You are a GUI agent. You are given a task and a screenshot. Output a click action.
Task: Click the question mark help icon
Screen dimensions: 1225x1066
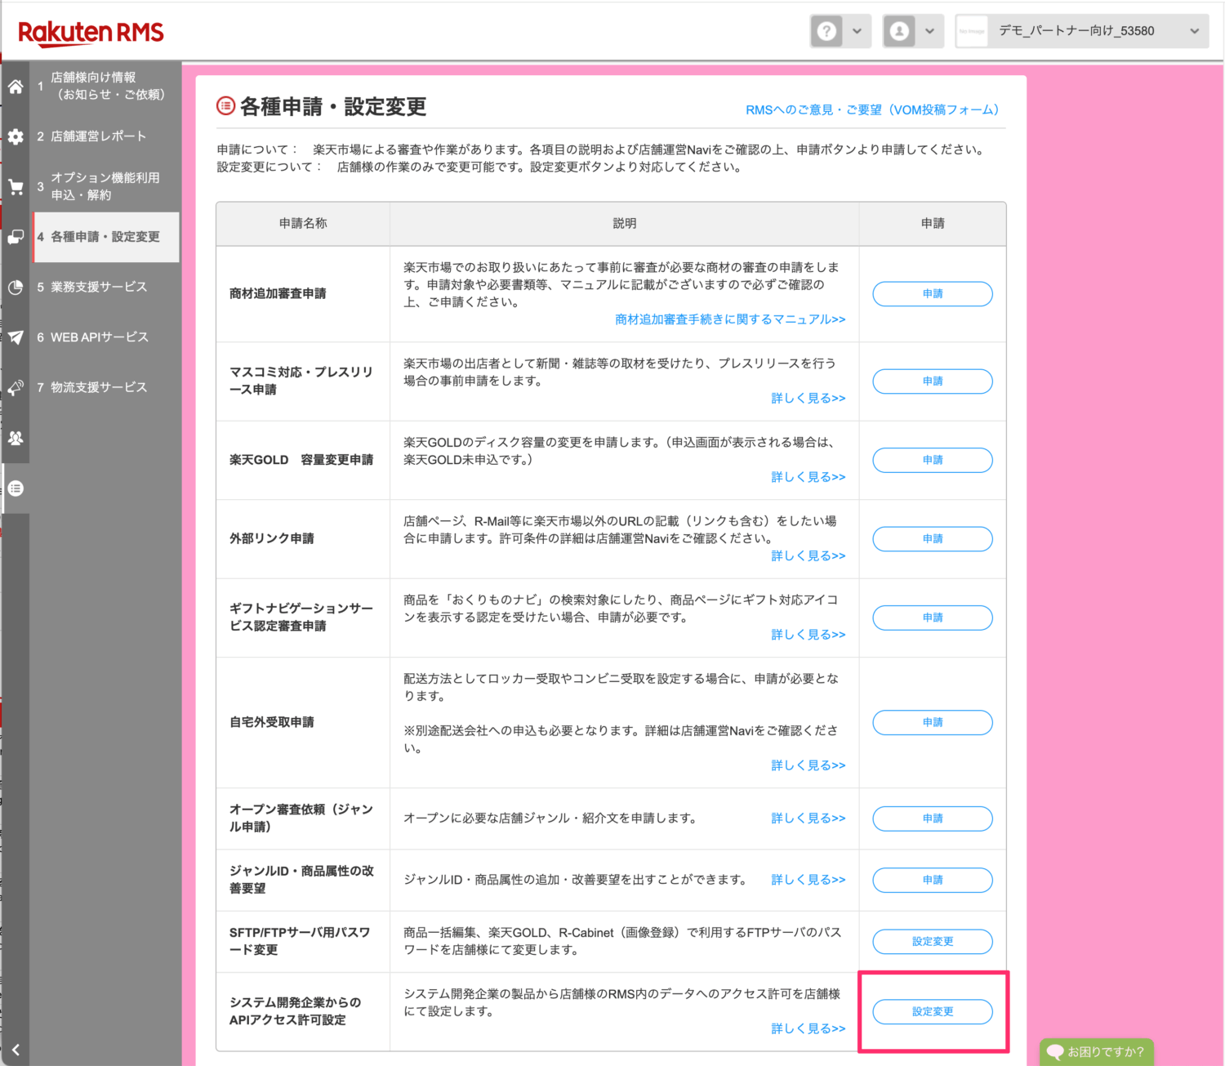point(827,31)
